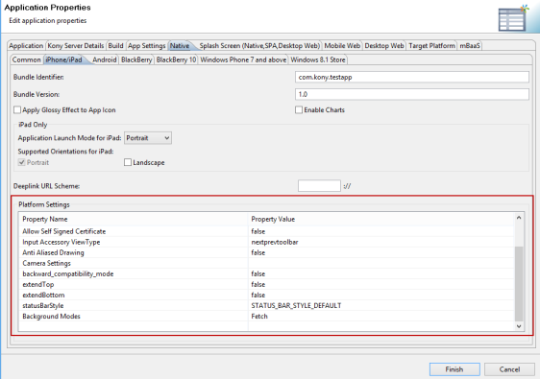The image size is (540, 379).
Task: Click the platform settings scrollbar thumb
Action: click(519, 284)
